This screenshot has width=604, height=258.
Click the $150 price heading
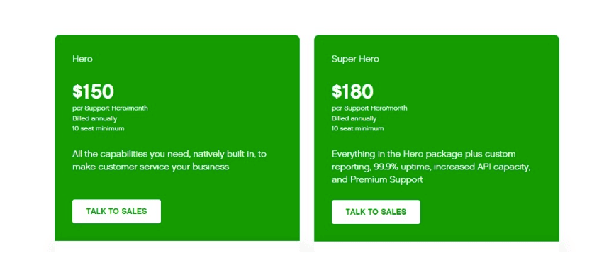(93, 91)
